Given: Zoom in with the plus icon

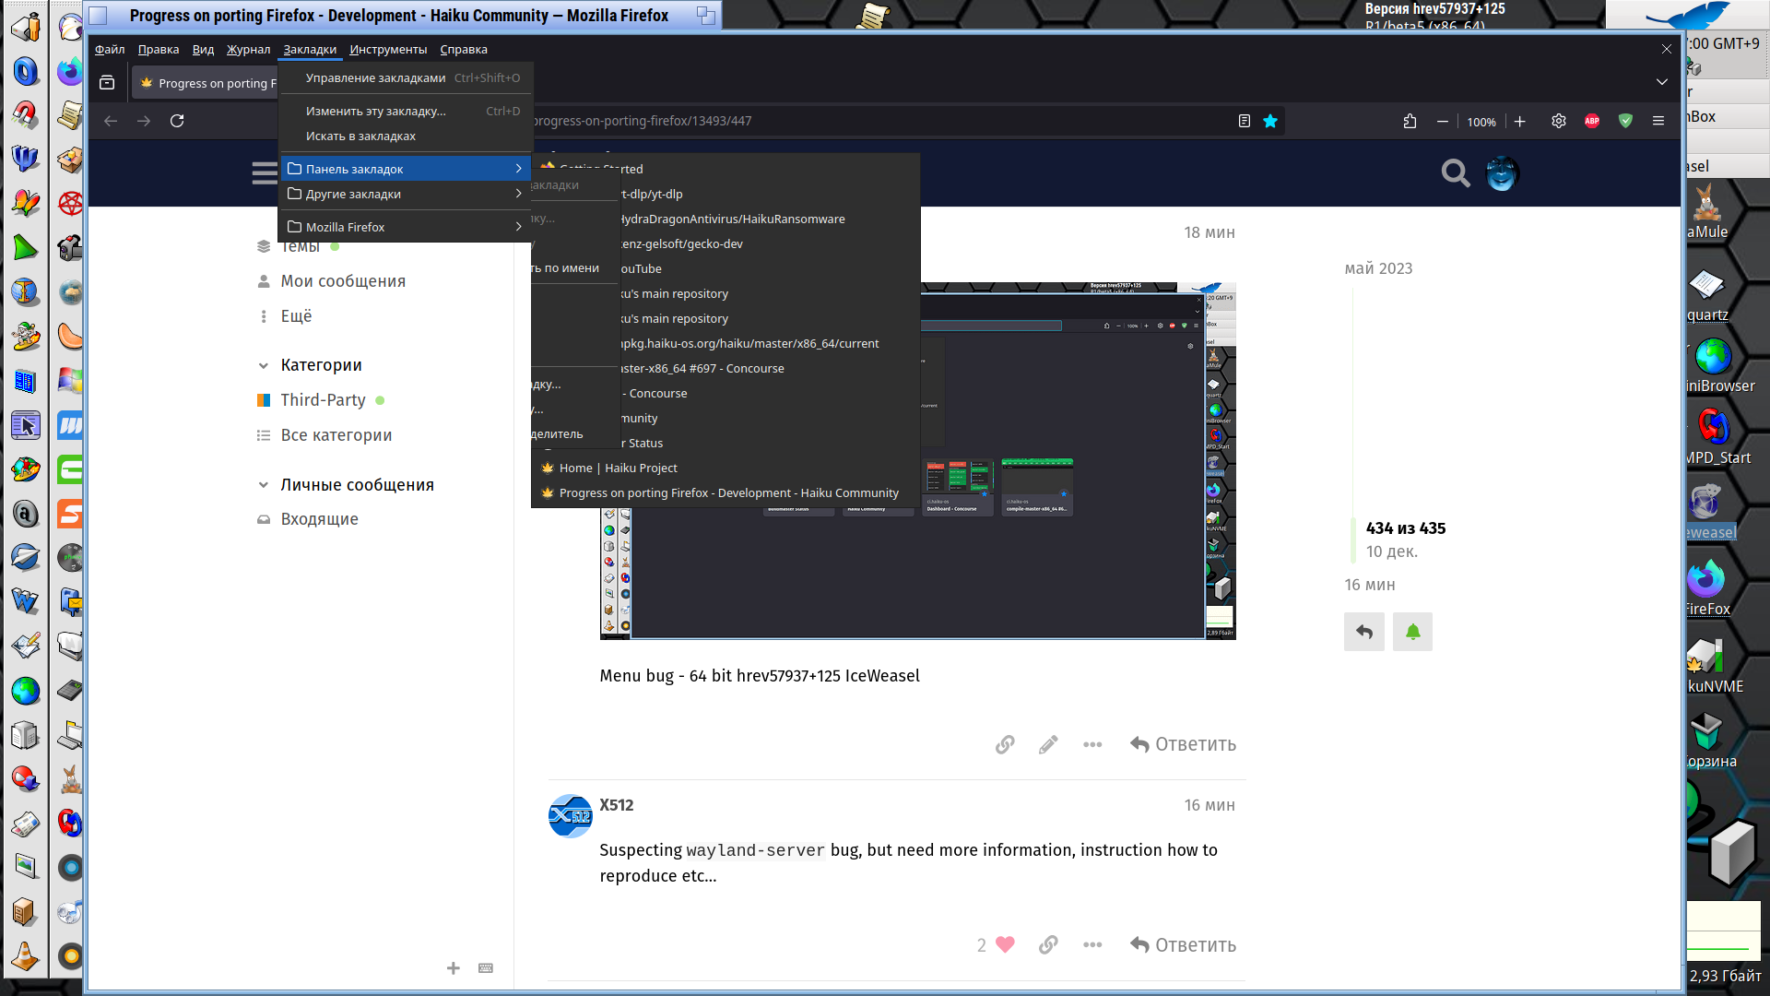Looking at the screenshot, I should pyautogui.click(x=1520, y=121).
